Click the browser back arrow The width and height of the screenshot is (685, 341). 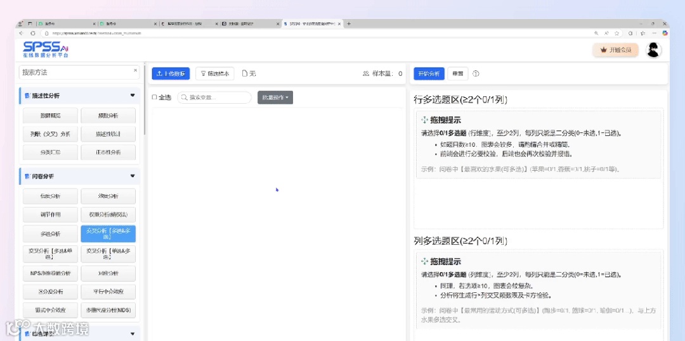pos(21,33)
